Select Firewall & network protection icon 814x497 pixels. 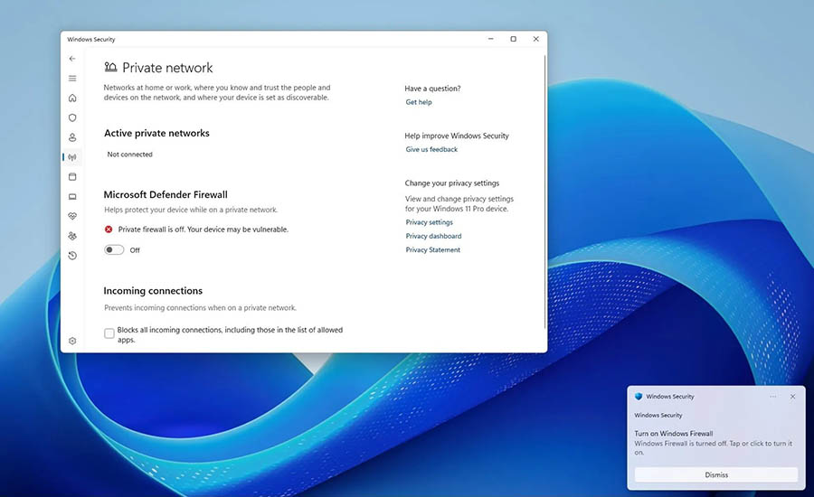coord(72,157)
